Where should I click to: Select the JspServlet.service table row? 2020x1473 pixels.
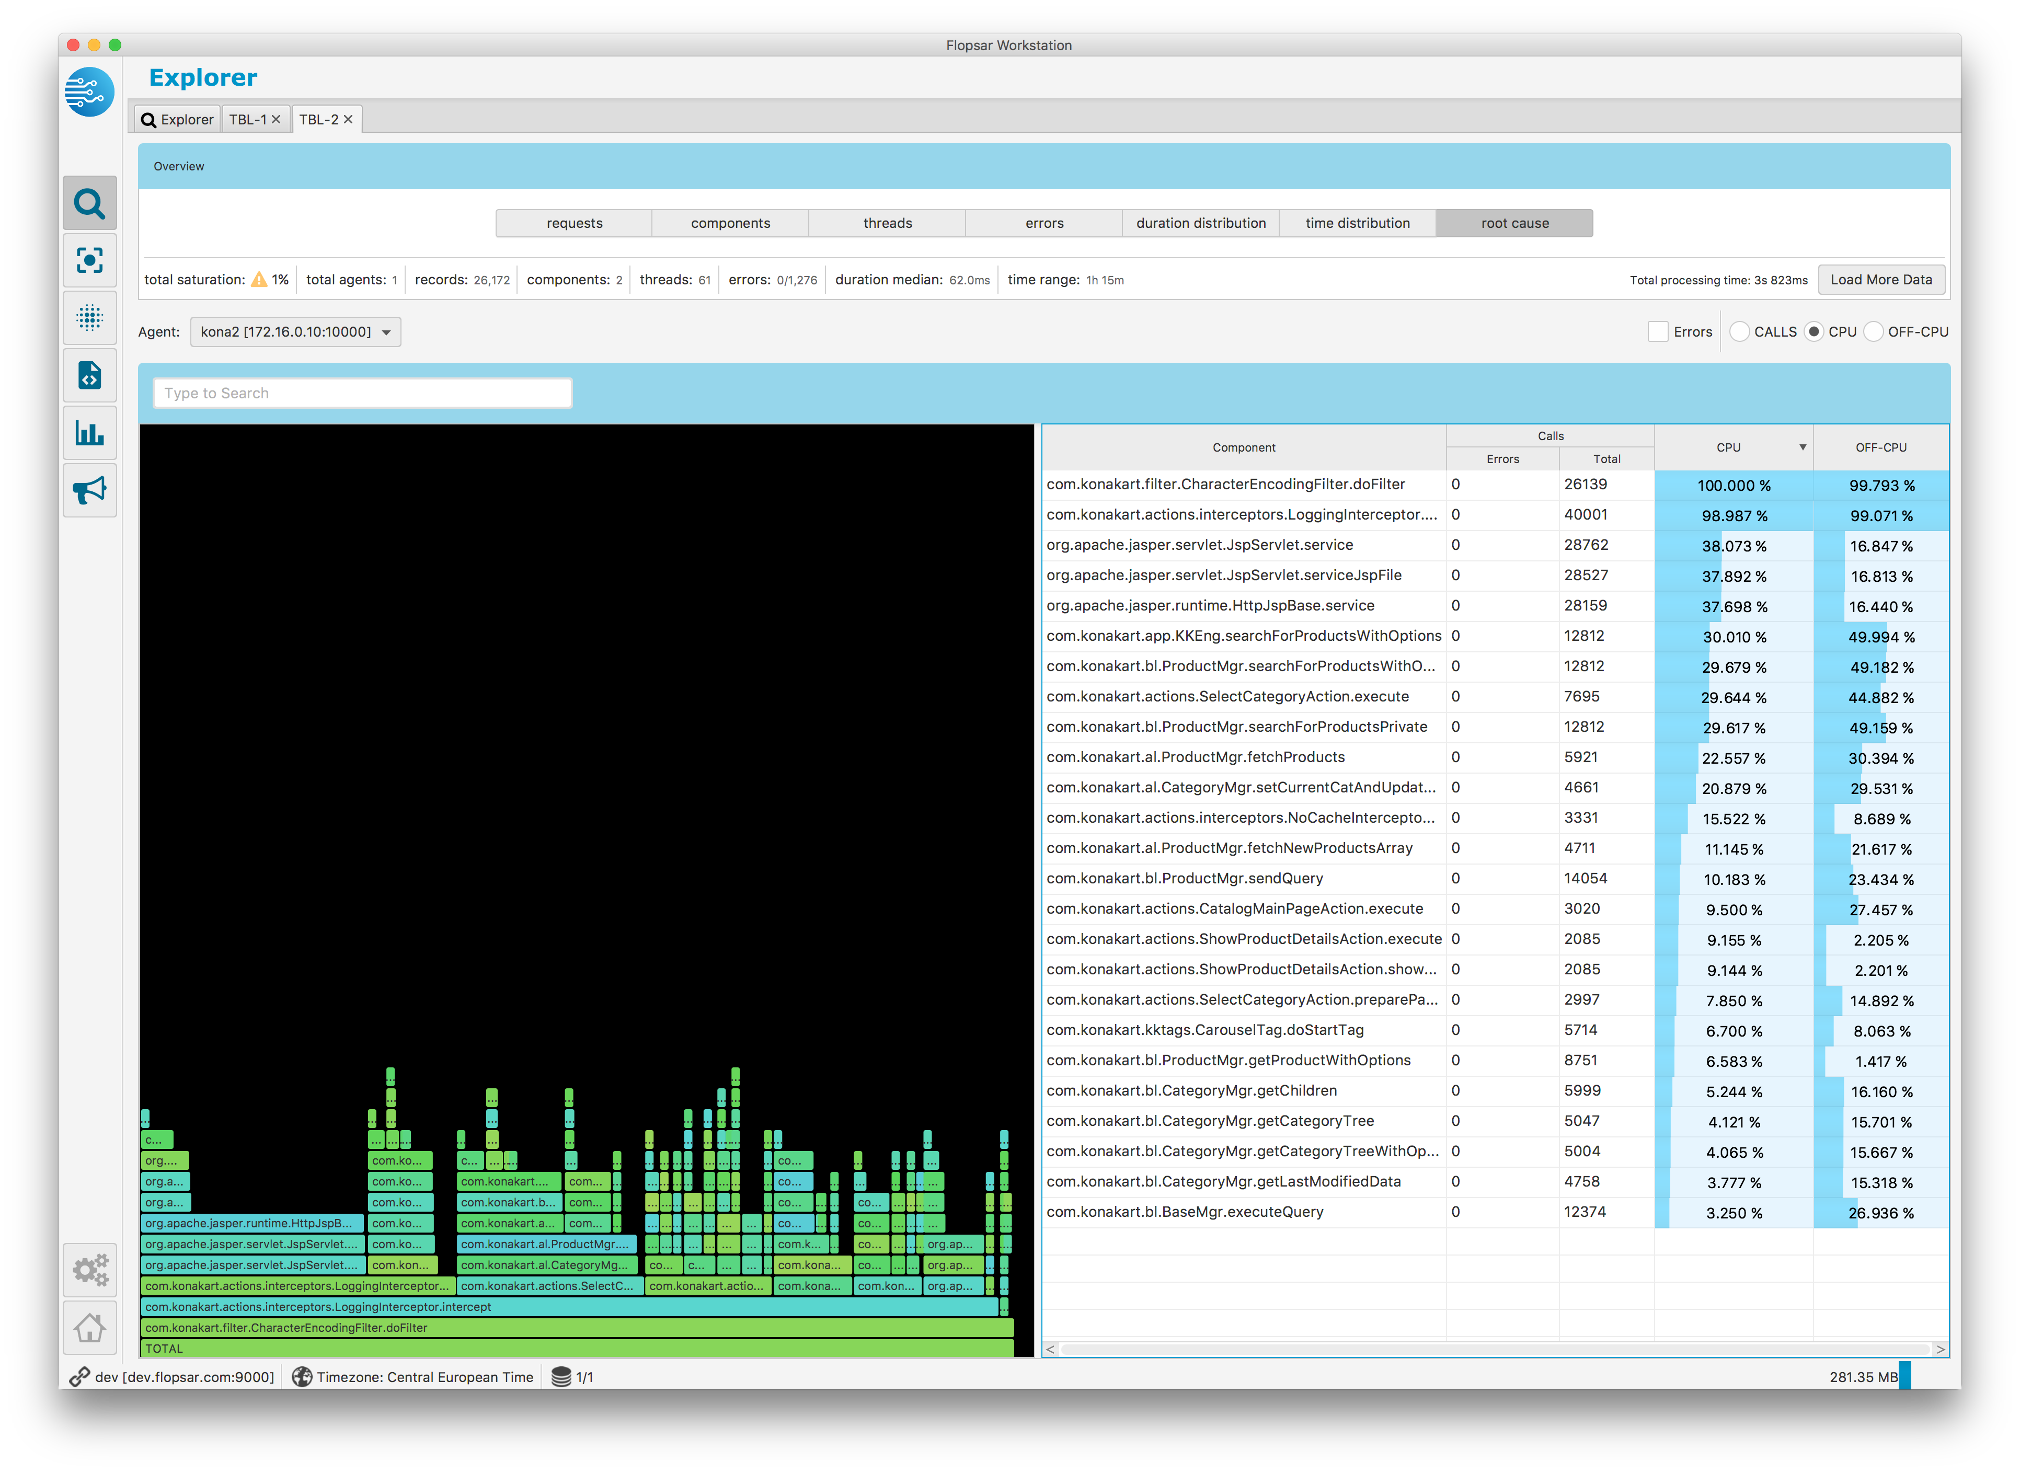pos(1496,545)
